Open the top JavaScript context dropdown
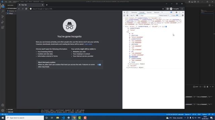The image size is (215, 120). [132, 15]
